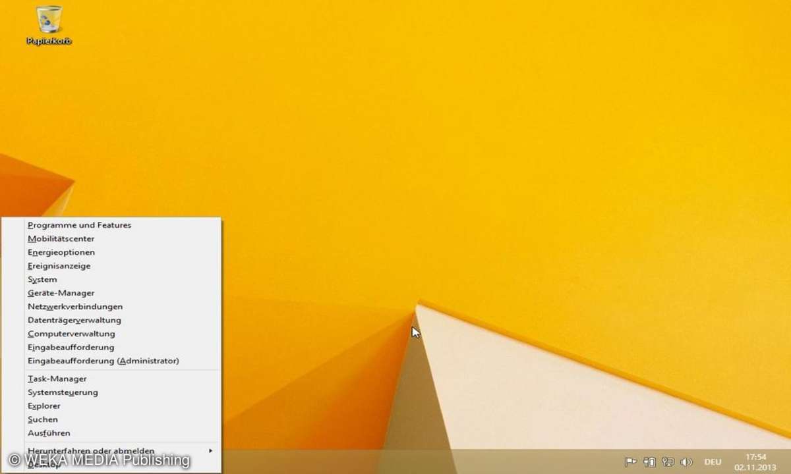This screenshot has height=474, width=791.
Task: Open the Papierkorb recycle bin icon
Action: [49, 25]
